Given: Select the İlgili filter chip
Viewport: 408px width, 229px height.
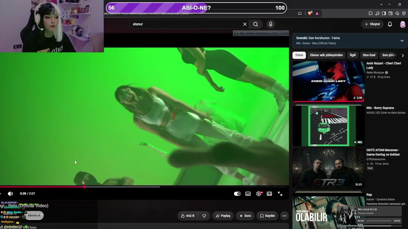Looking at the screenshot, I should 353,55.
